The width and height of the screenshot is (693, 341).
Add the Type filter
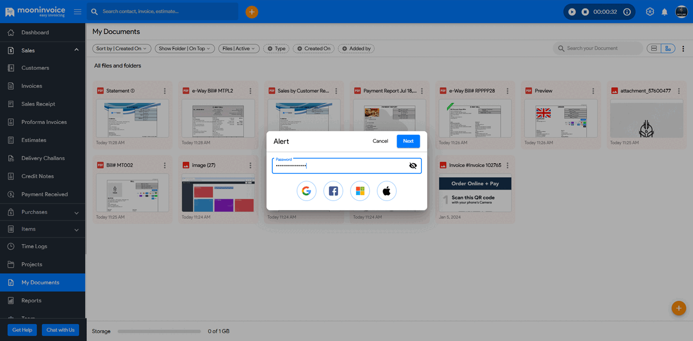(x=276, y=48)
